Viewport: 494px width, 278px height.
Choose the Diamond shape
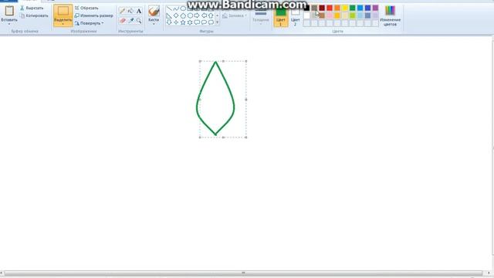(x=176, y=15)
